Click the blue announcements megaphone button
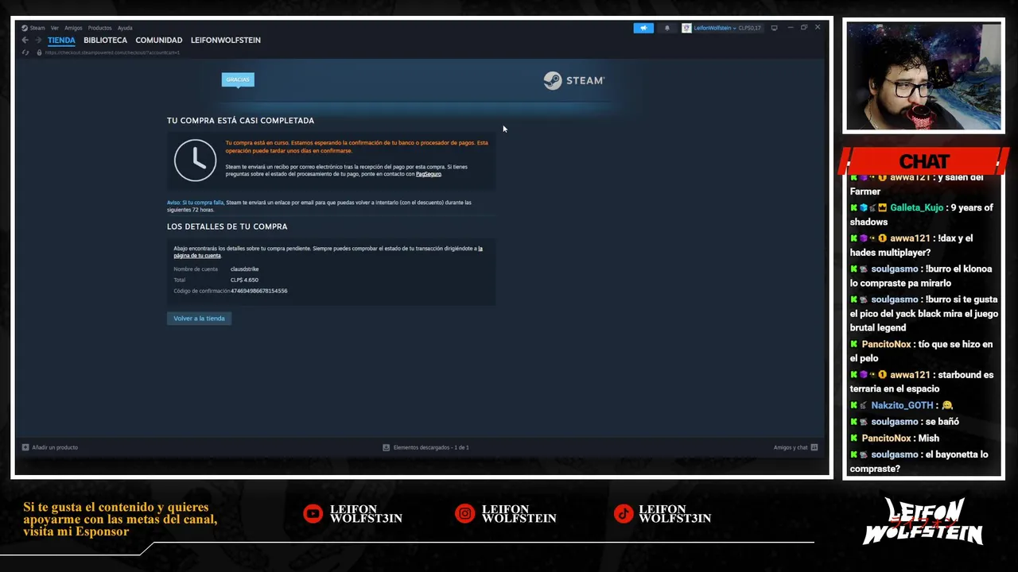 (643, 28)
